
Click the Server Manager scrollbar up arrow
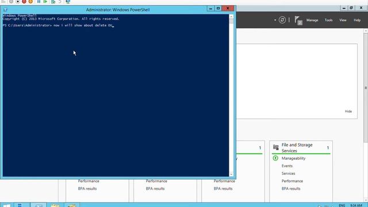tap(366, 30)
